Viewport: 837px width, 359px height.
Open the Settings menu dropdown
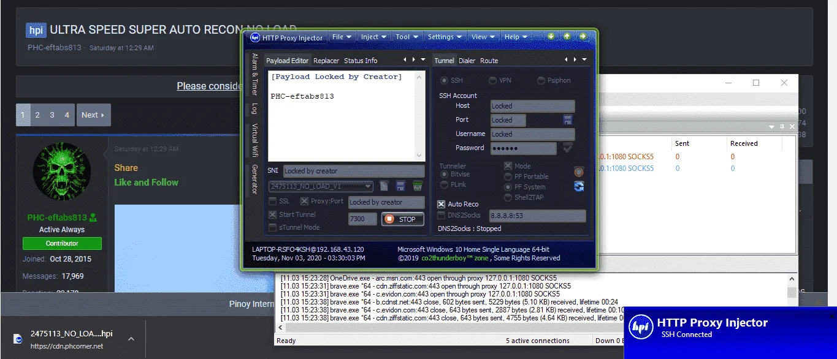click(x=445, y=37)
